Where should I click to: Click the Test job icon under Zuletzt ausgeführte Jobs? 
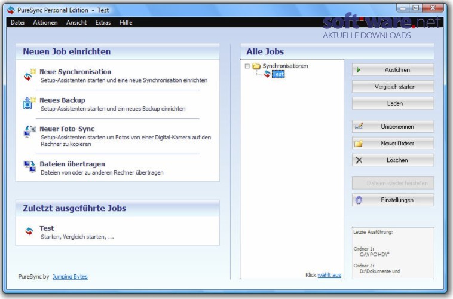click(29, 231)
